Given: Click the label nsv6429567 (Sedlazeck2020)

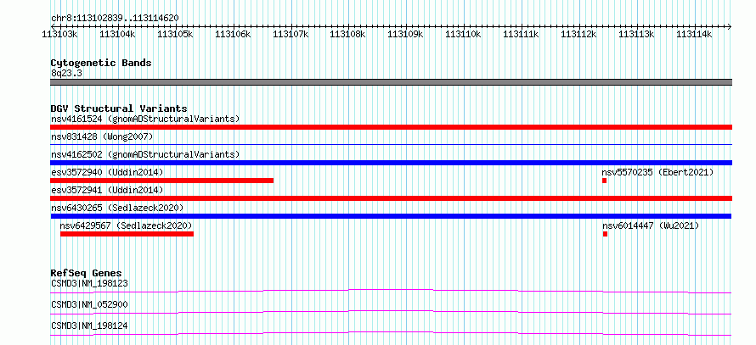Looking at the screenshot, I should click(126, 225).
